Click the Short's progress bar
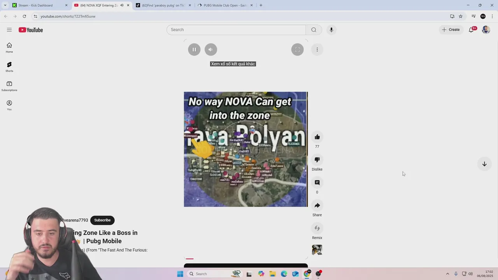Screen dimensions: 498x280 246,258
